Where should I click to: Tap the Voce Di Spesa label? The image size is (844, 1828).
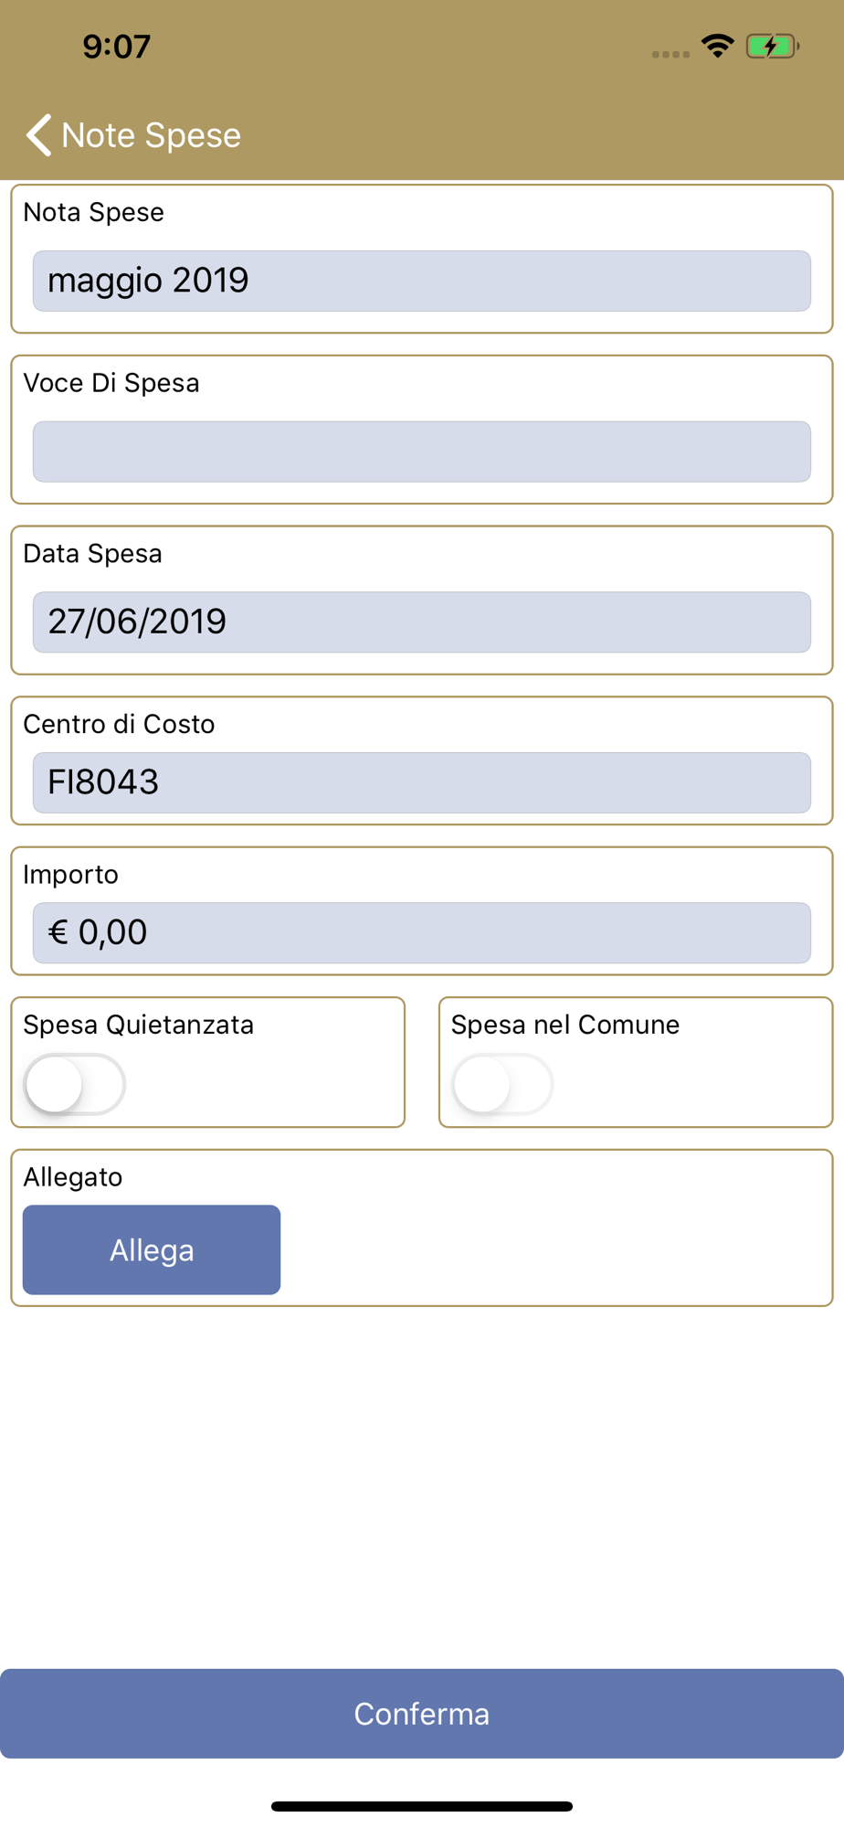point(111,383)
